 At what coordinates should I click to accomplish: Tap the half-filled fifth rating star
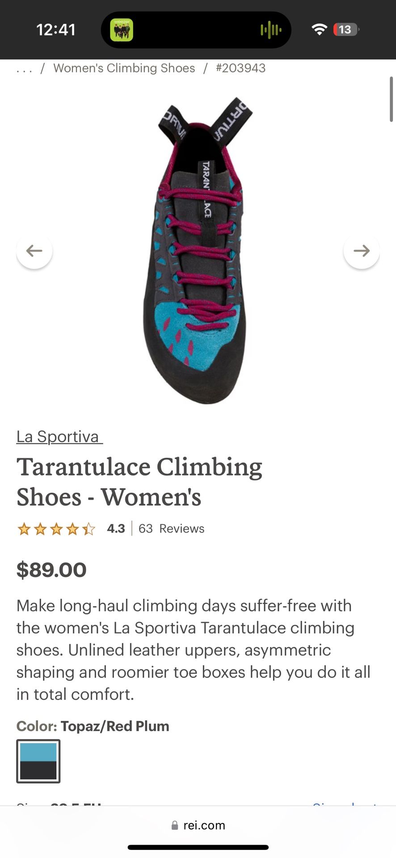tap(88, 528)
